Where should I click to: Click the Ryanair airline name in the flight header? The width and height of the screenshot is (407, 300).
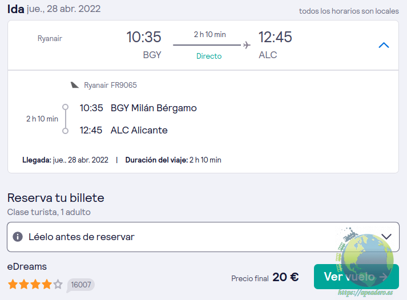click(x=50, y=39)
